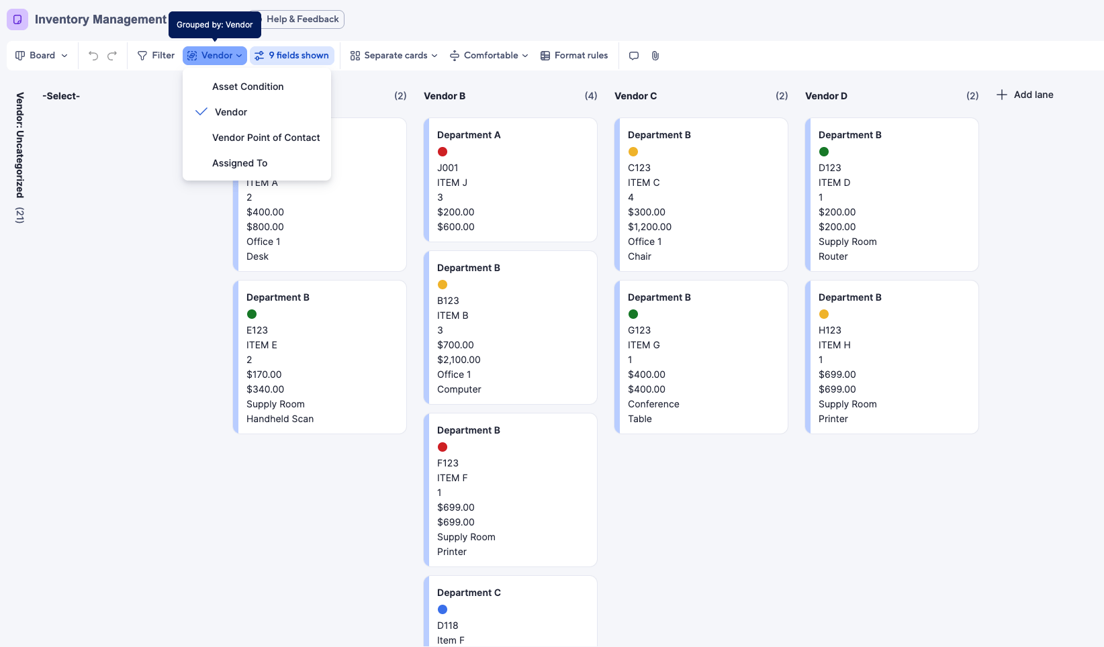Viewport: 1104px width, 647px height.
Task: Click the comment bubble icon
Action: [x=633, y=56]
